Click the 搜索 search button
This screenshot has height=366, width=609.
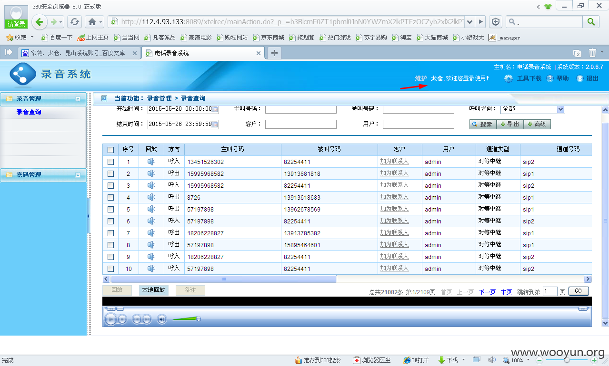[483, 125]
